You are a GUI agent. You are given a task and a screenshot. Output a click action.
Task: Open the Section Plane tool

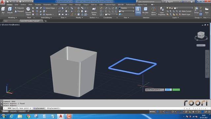(x=94, y=11)
